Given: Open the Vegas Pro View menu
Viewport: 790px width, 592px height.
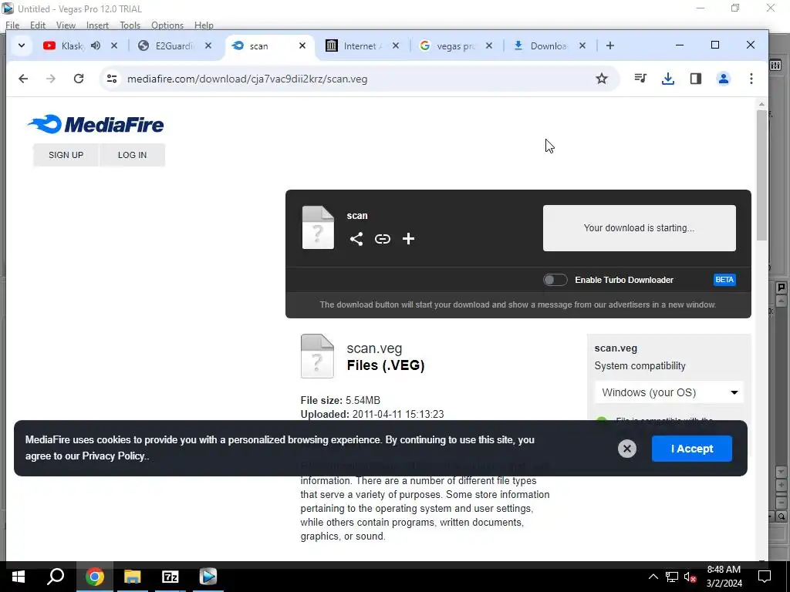Looking at the screenshot, I should pos(66,25).
